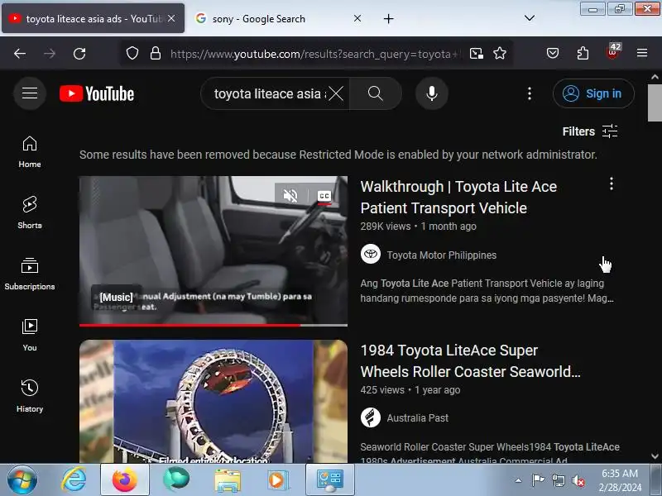This screenshot has width=662, height=496.
Task: Close the YouTube browser tab
Action: (x=171, y=18)
